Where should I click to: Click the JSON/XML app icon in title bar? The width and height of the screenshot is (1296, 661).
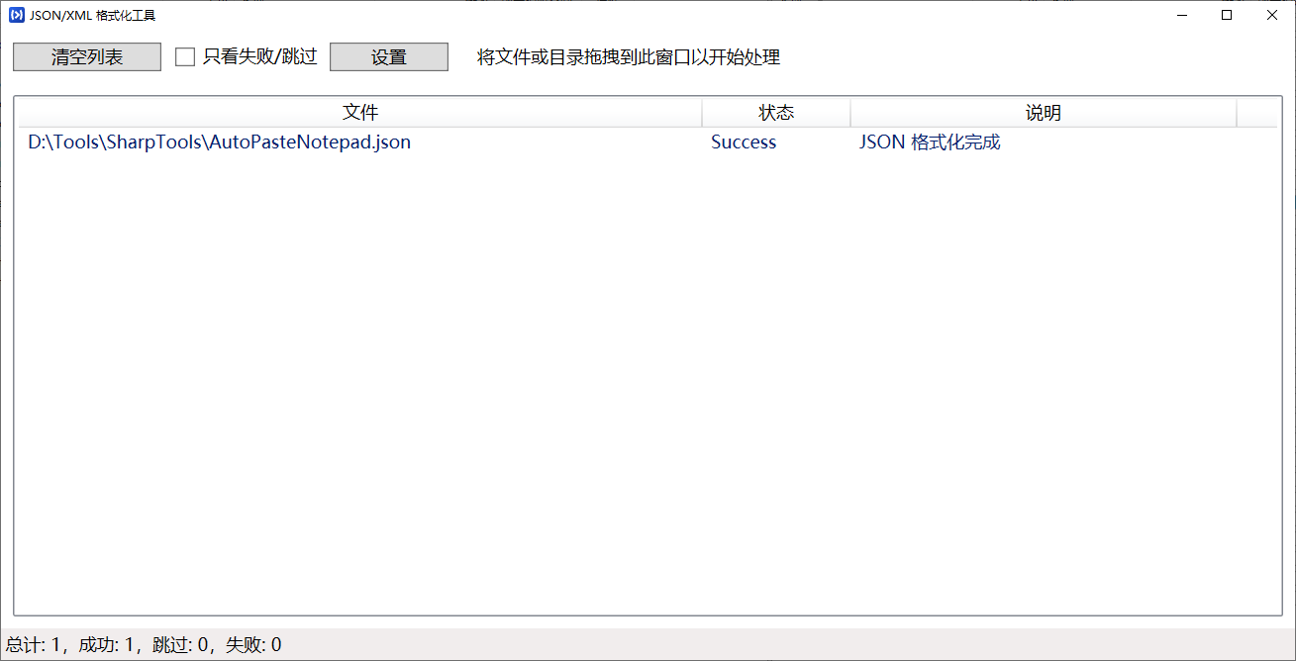[x=16, y=15]
